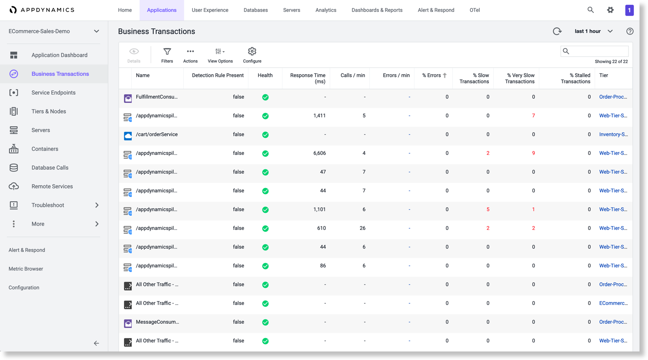This screenshot has width=648, height=360.
Task: Click the Service Endpoints sidebar icon
Action: [14, 93]
